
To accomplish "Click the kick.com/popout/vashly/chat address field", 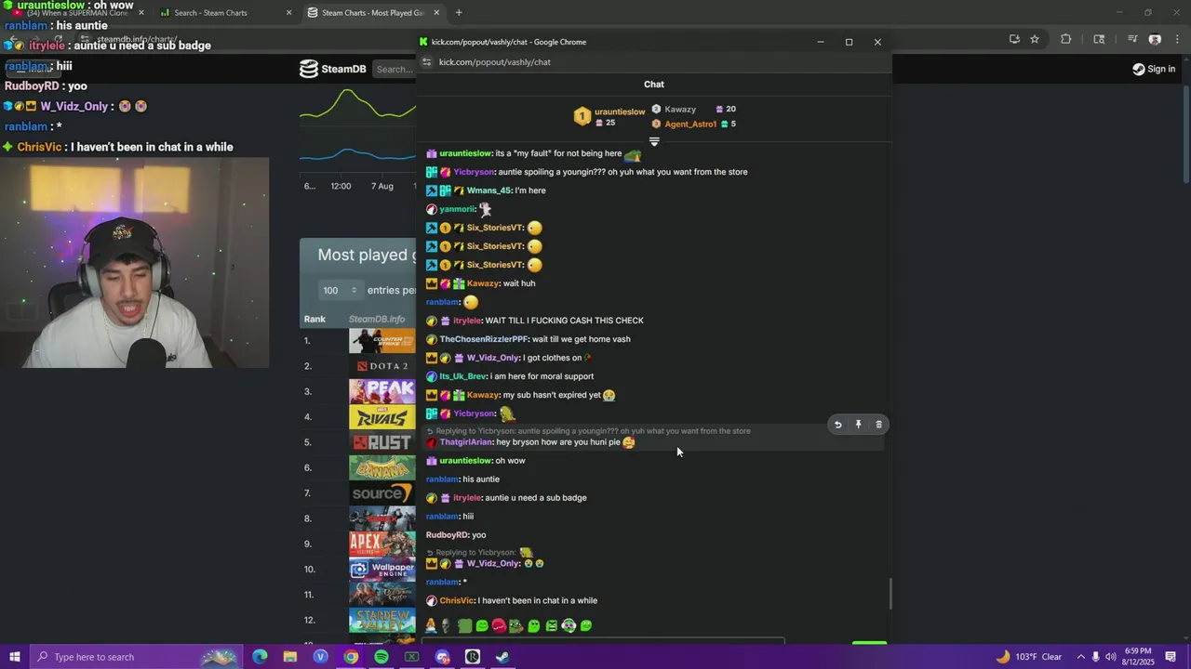I will (x=495, y=62).
